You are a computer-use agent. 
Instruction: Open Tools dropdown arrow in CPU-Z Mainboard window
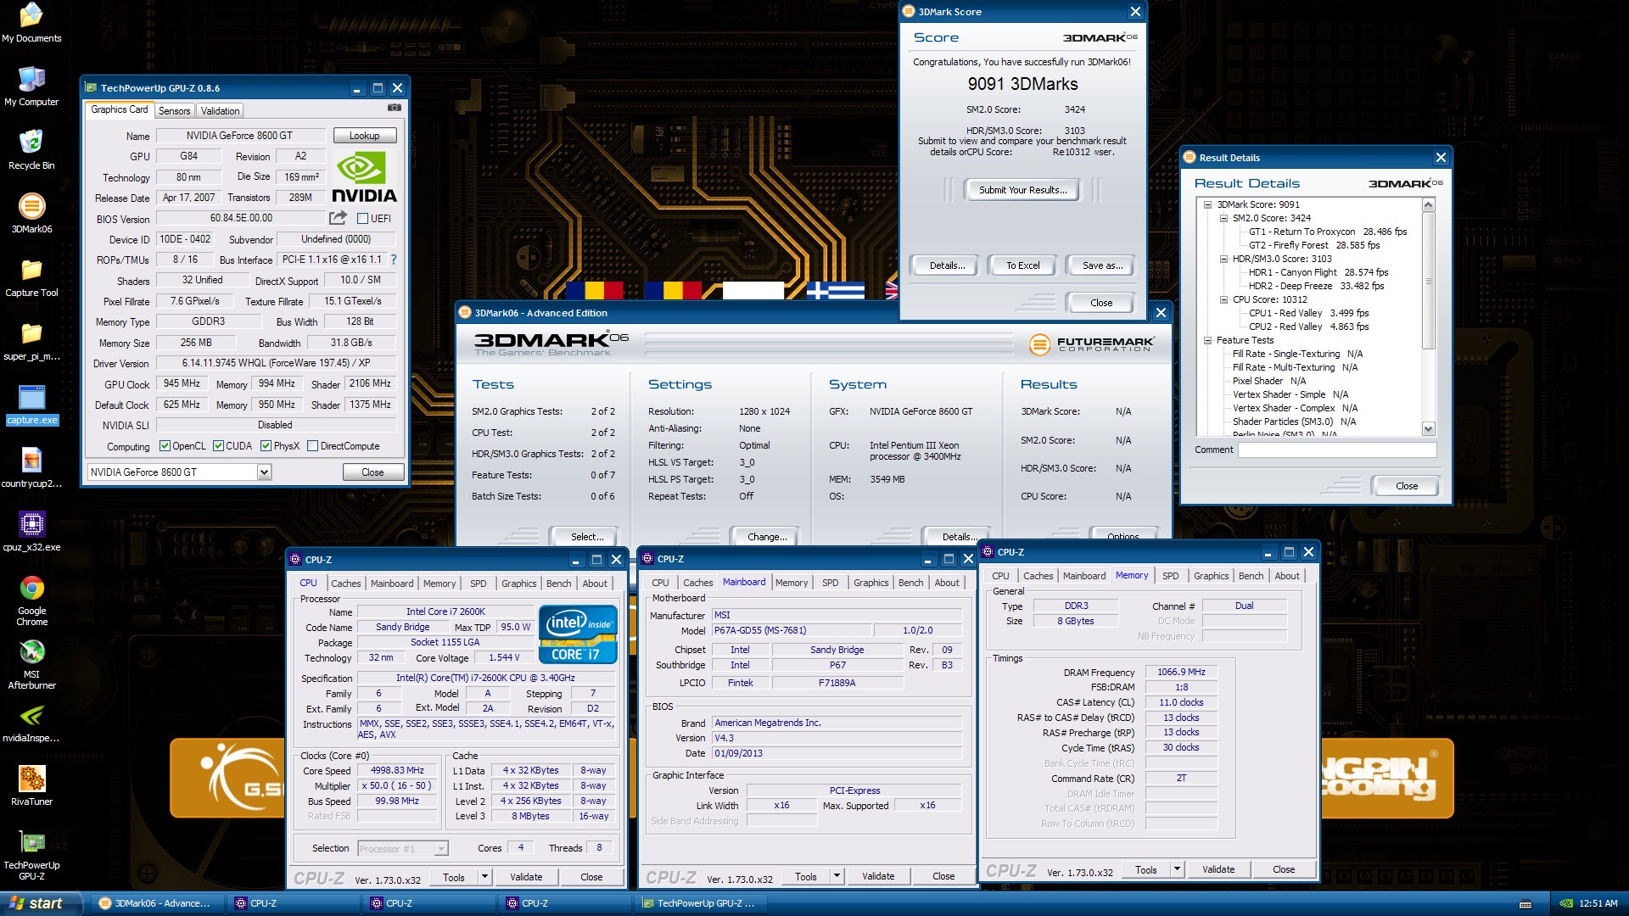837,876
